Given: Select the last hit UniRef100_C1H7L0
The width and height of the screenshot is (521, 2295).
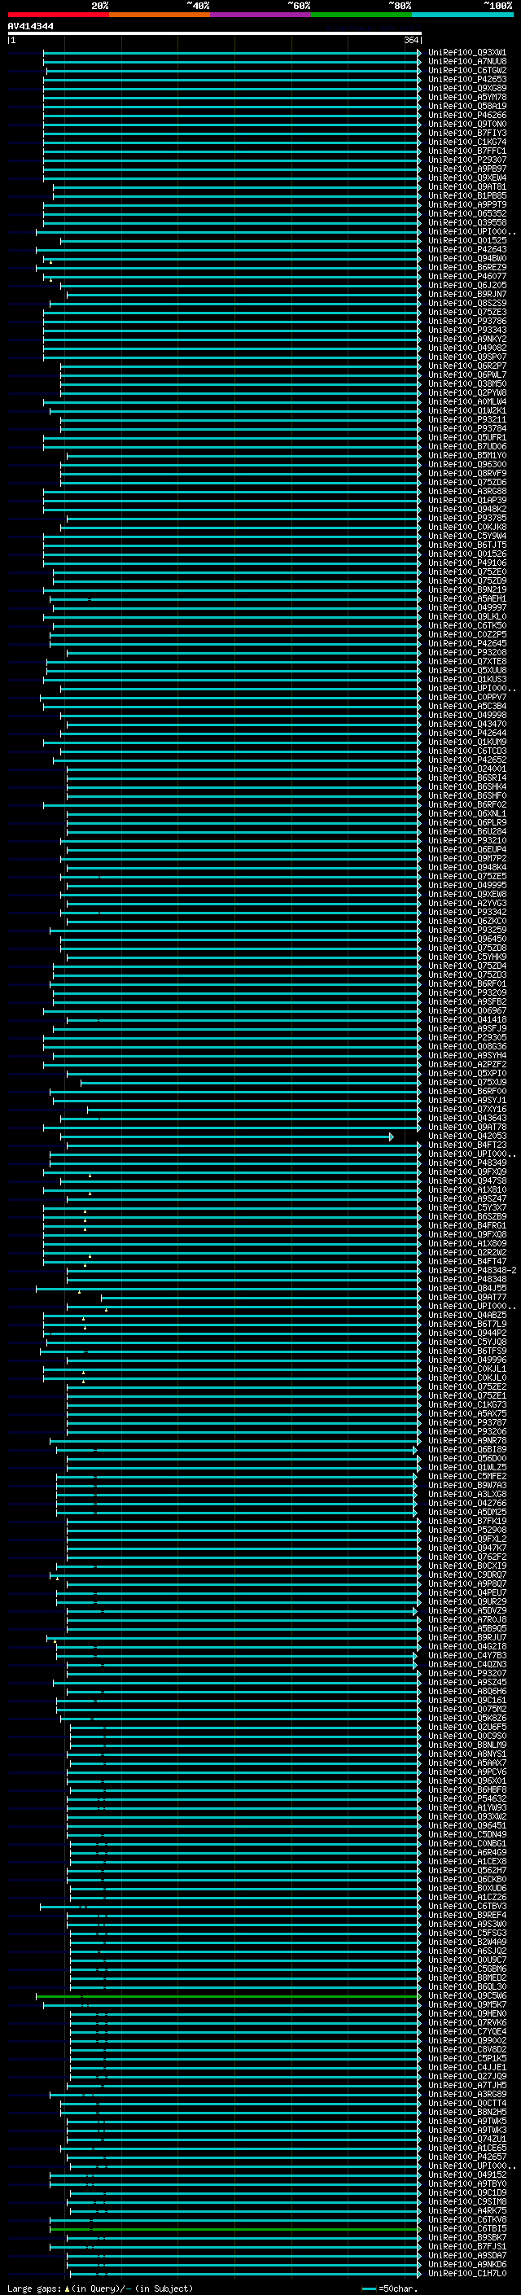Looking at the screenshot, I should 467,2274.
